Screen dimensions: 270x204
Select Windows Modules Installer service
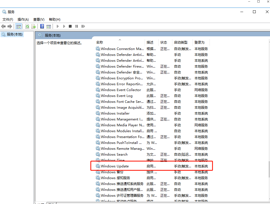tap(152, 131)
